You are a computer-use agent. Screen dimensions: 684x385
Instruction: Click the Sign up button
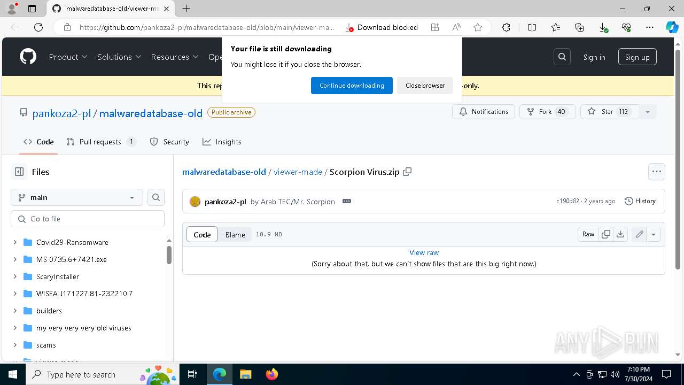pos(638,57)
